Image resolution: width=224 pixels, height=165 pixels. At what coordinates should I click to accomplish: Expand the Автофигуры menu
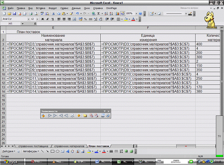[30, 150]
